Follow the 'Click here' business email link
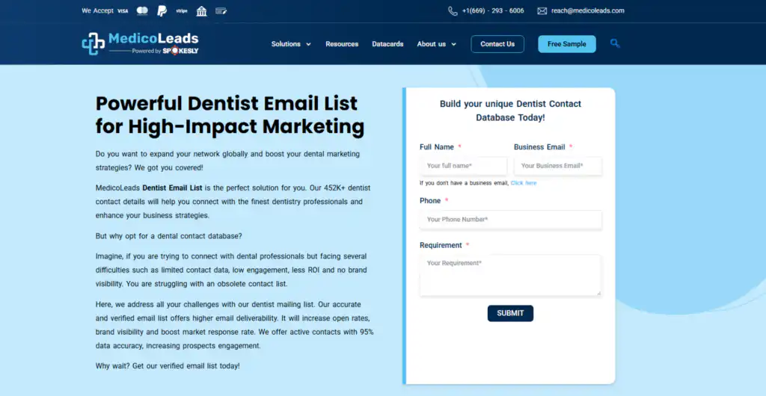This screenshot has height=396, width=766. (524, 183)
